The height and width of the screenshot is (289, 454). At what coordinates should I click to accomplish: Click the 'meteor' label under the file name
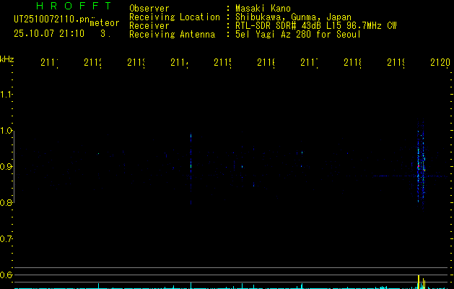click(x=105, y=23)
